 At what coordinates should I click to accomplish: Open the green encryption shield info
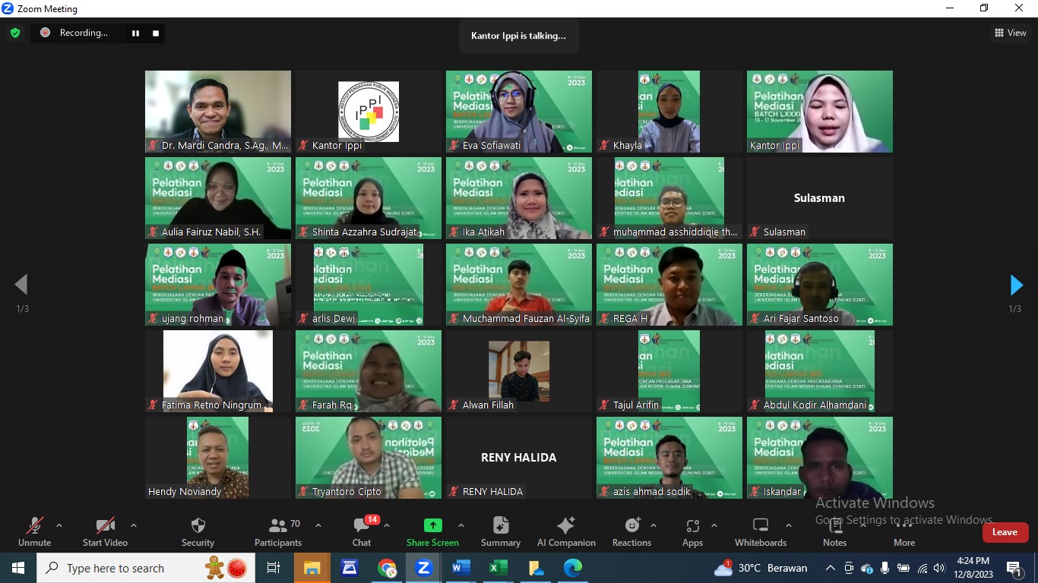pos(14,33)
